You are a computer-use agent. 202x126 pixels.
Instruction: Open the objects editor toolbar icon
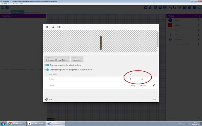156,8
